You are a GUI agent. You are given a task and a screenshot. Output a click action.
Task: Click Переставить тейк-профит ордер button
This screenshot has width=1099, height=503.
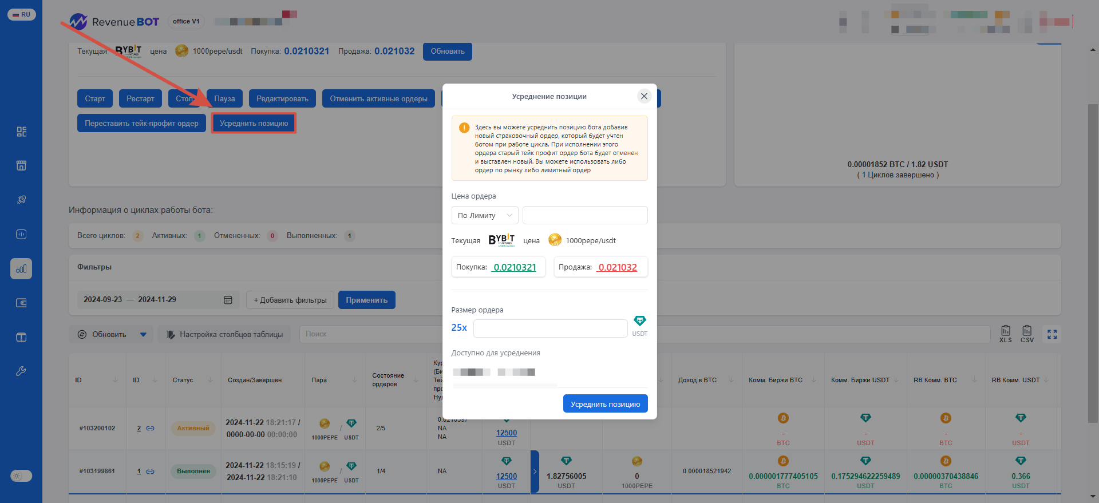pos(141,123)
